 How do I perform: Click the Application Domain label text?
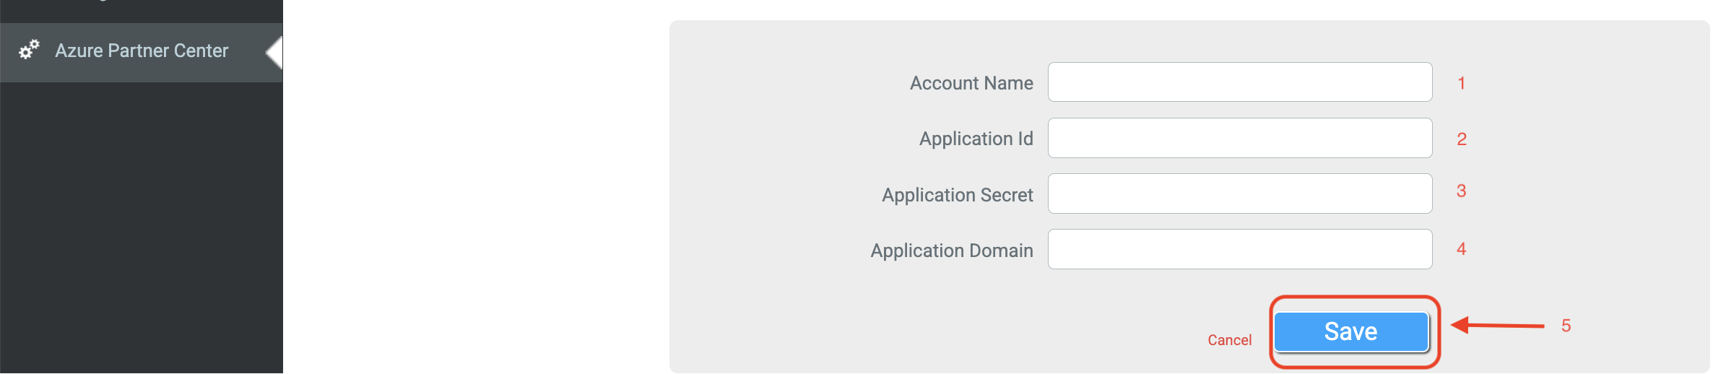tap(951, 251)
